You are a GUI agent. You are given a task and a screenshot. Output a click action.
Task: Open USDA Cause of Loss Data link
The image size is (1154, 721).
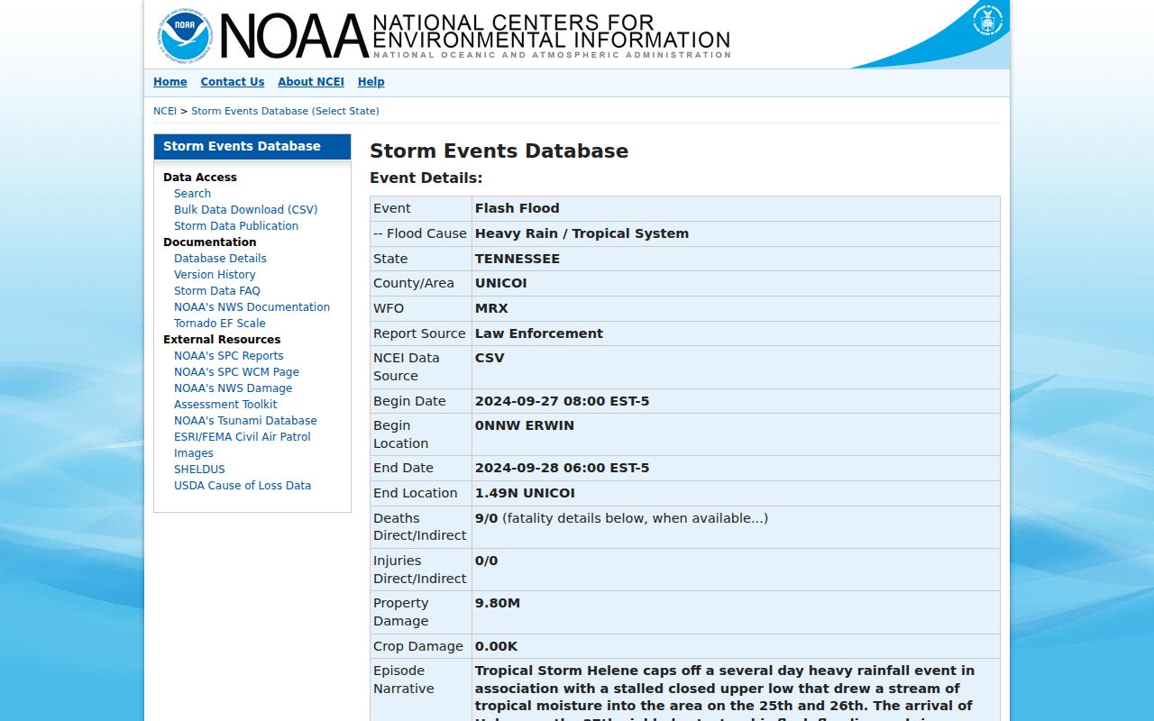[243, 486]
